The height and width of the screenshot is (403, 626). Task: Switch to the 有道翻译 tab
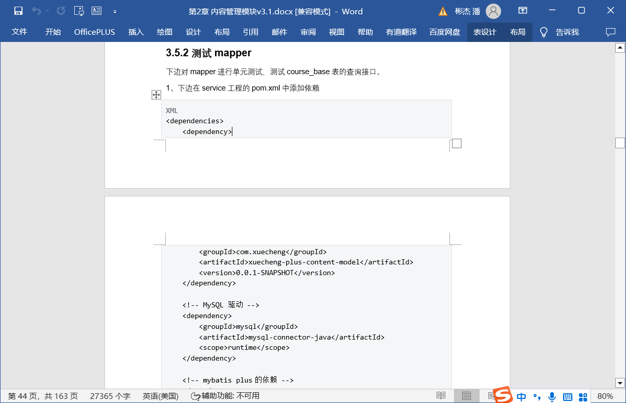pos(402,32)
